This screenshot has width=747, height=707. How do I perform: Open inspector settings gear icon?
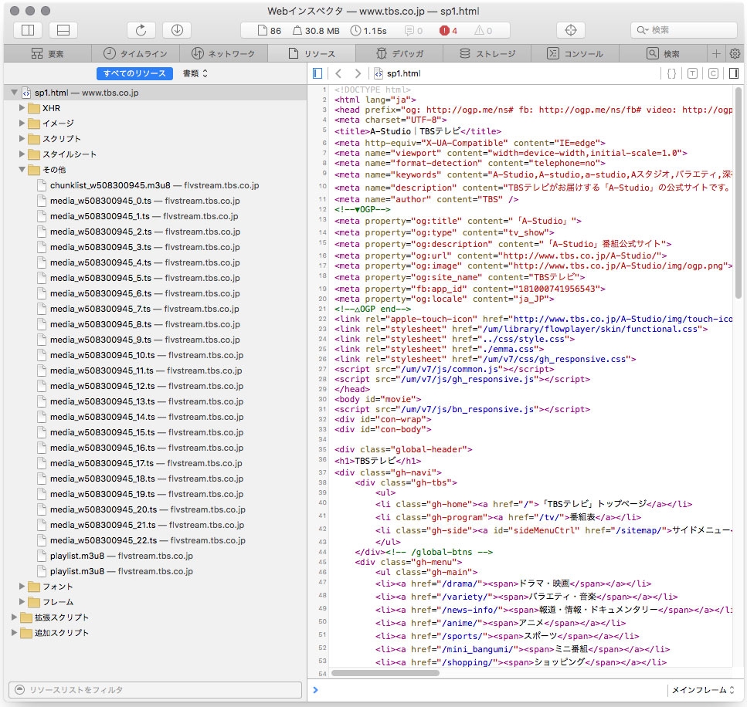click(x=735, y=54)
